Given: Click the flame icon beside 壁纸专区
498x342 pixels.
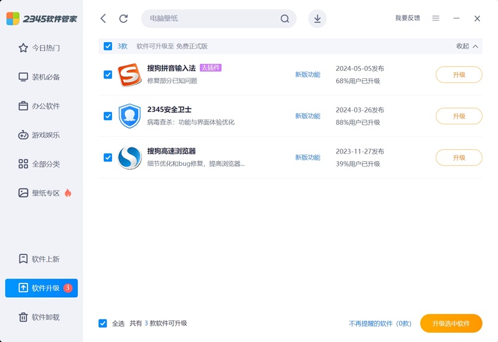Looking at the screenshot, I should pyautogui.click(x=68, y=193).
